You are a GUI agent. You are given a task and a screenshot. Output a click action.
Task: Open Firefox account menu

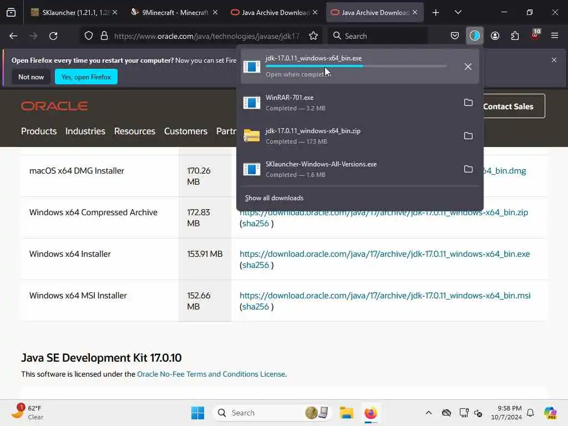495,36
